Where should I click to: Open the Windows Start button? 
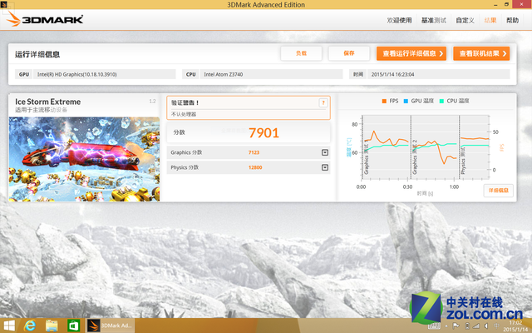pyautogui.click(x=9, y=326)
